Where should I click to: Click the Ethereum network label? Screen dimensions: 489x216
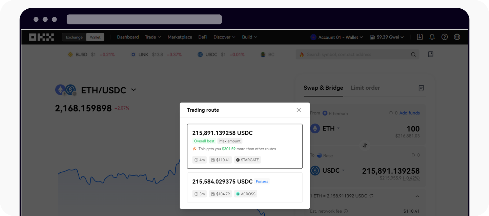pyautogui.click(x=335, y=113)
